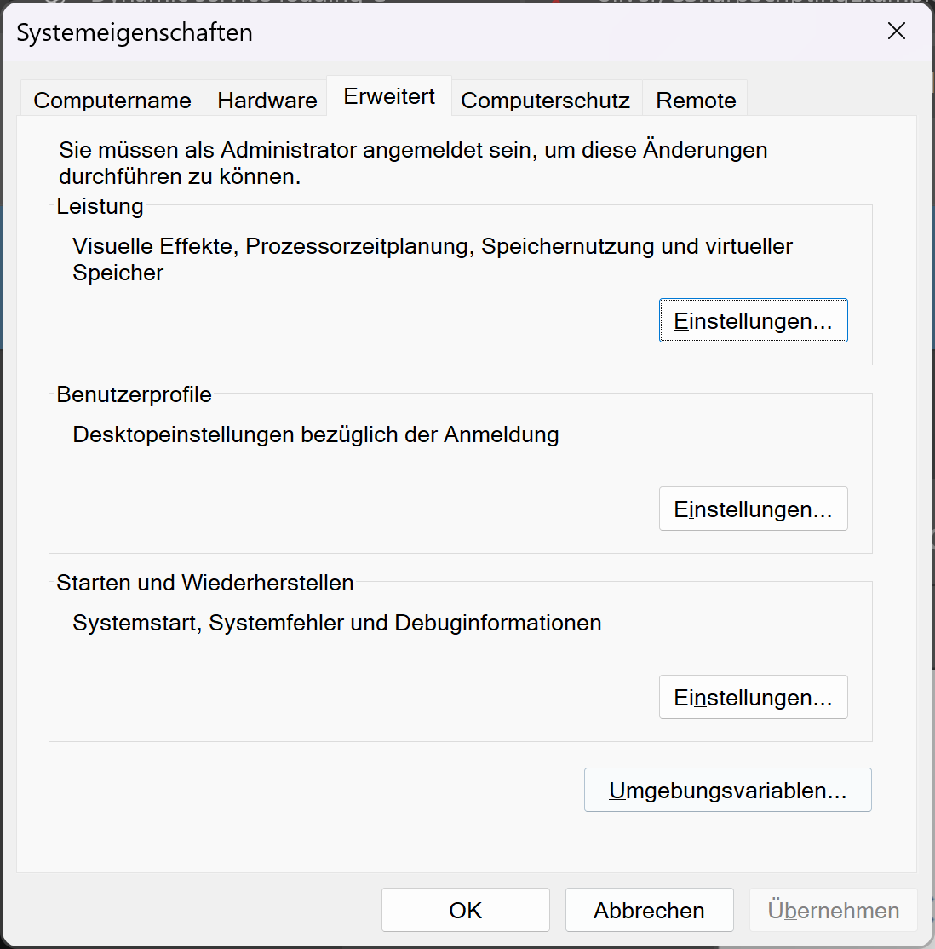Switch to the Computername tab
Screen dimensions: 935x949
(x=112, y=101)
